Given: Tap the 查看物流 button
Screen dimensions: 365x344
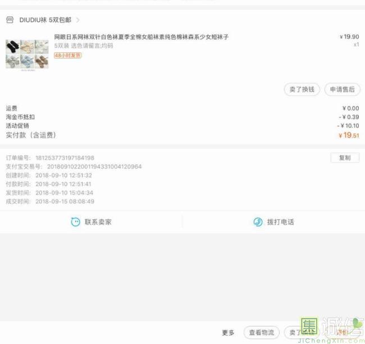Looking at the screenshot, I should 262,333.
